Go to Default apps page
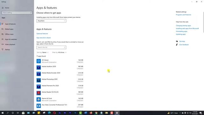Screen dimensions: 204x115 (x=9, y=29)
